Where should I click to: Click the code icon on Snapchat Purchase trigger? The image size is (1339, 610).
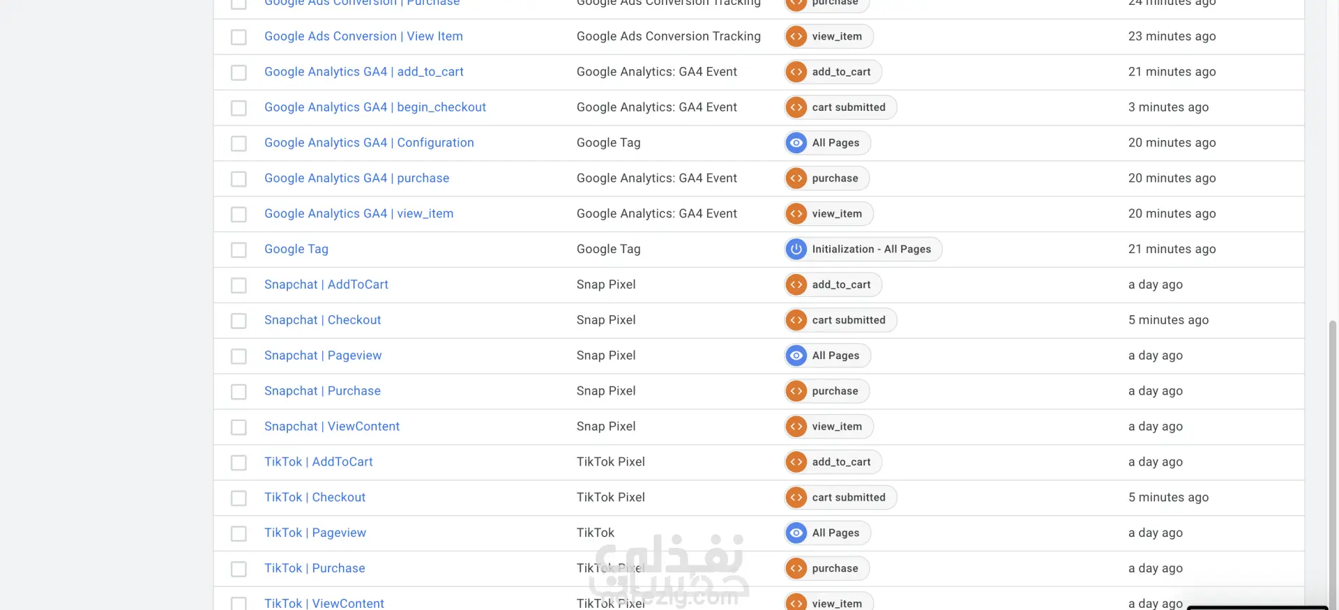point(796,391)
